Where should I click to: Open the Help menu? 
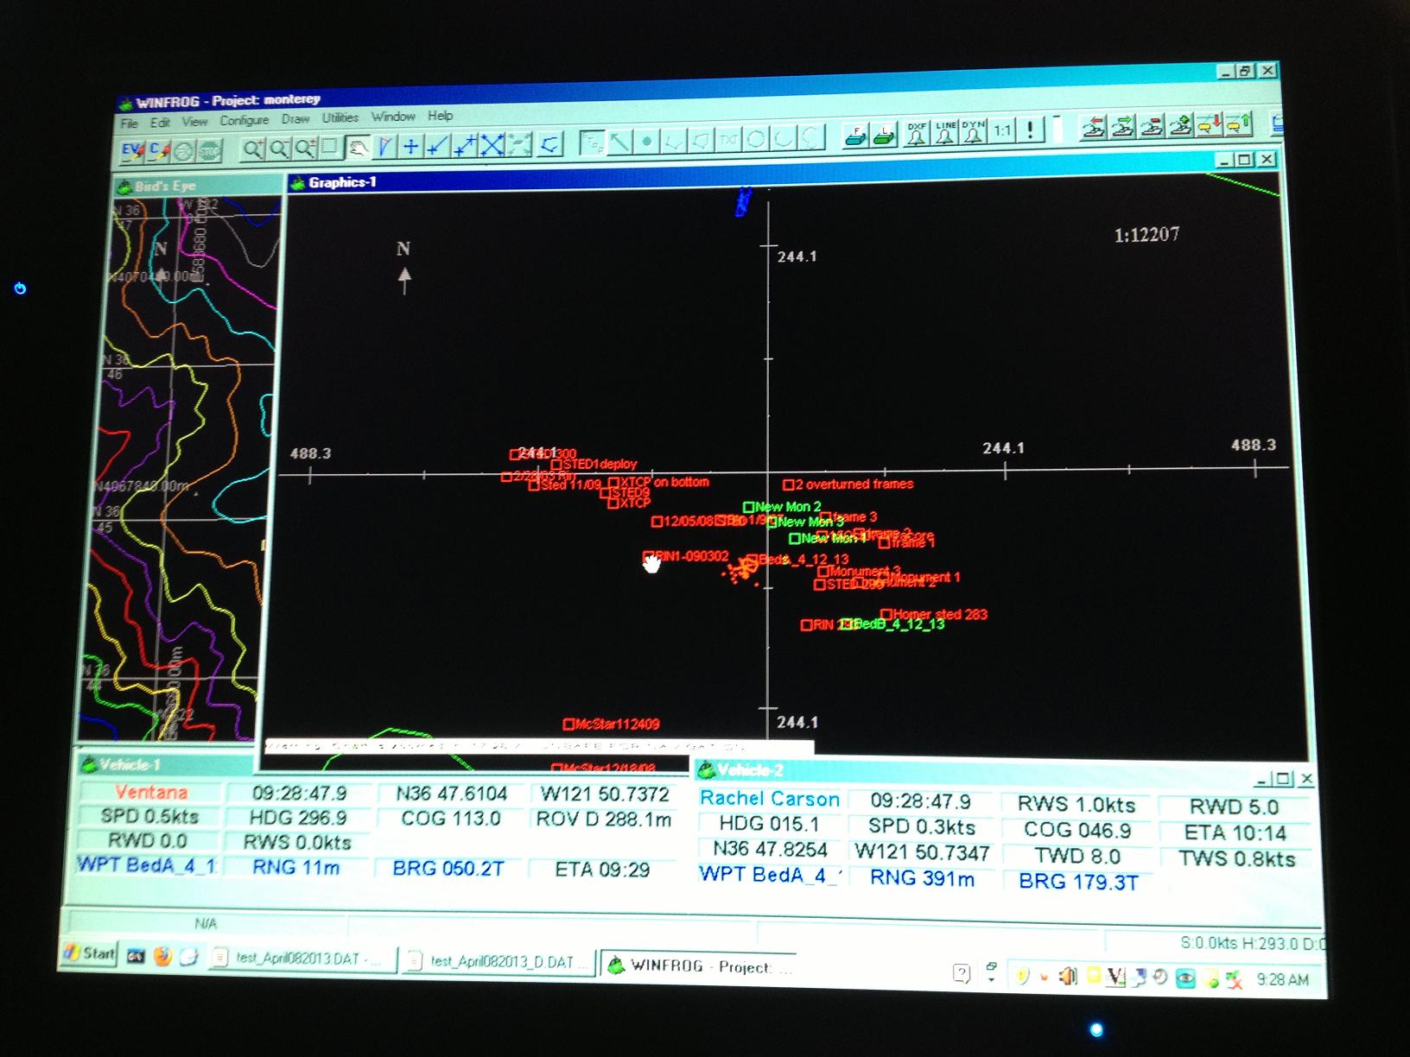pos(440,116)
